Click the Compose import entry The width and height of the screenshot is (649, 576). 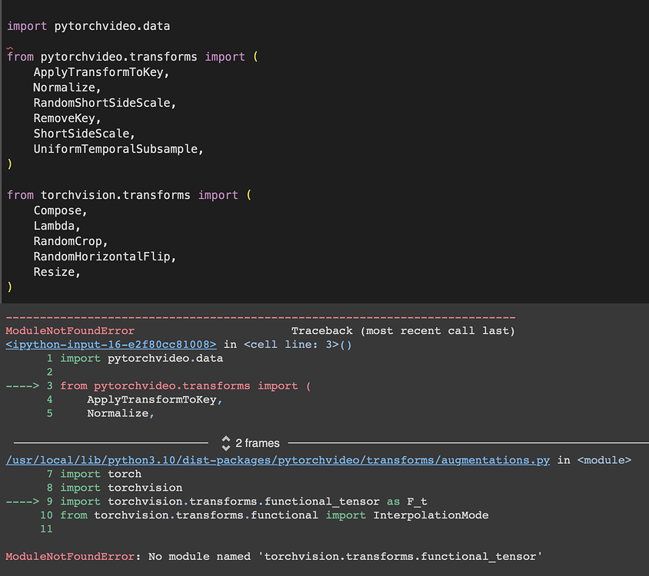[x=60, y=210]
